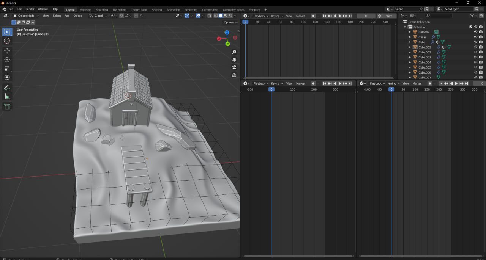Play animation in top timeline

[x=340, y=16]
